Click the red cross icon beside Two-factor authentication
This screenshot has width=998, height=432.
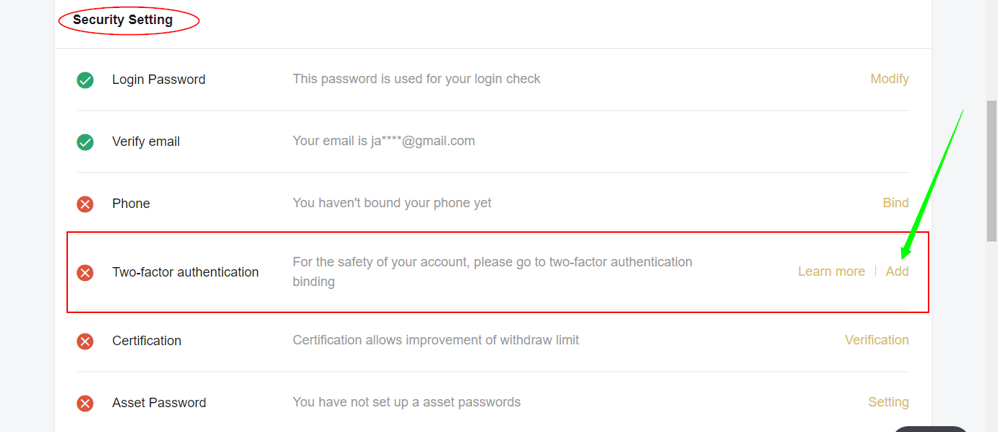coord(85,272)
